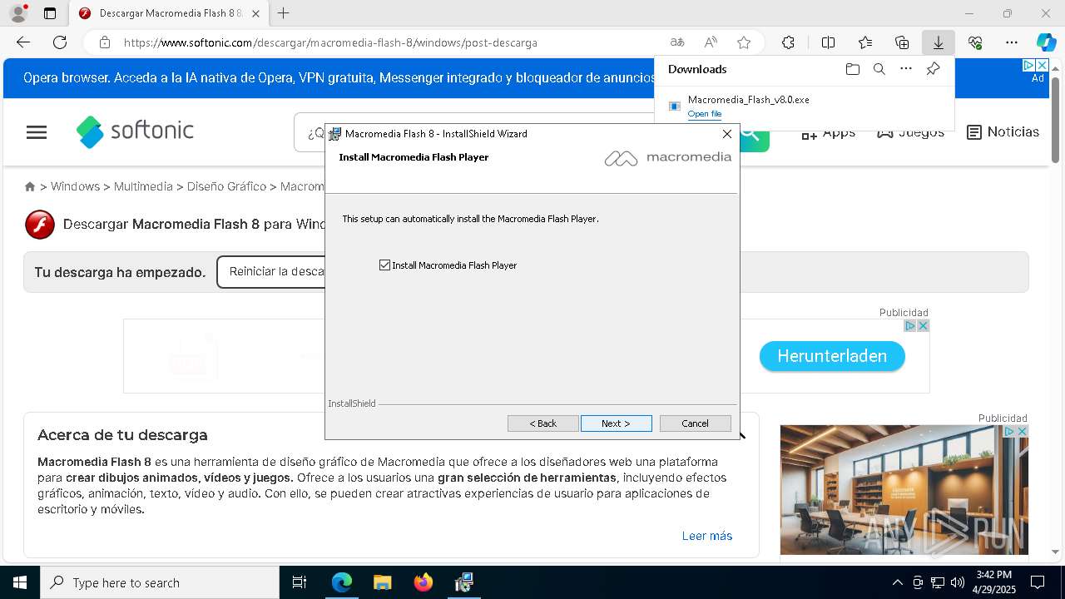Open more options in Downloads panel
The height and width of the screenshot is (599, 1065).
tap(906, 69)
